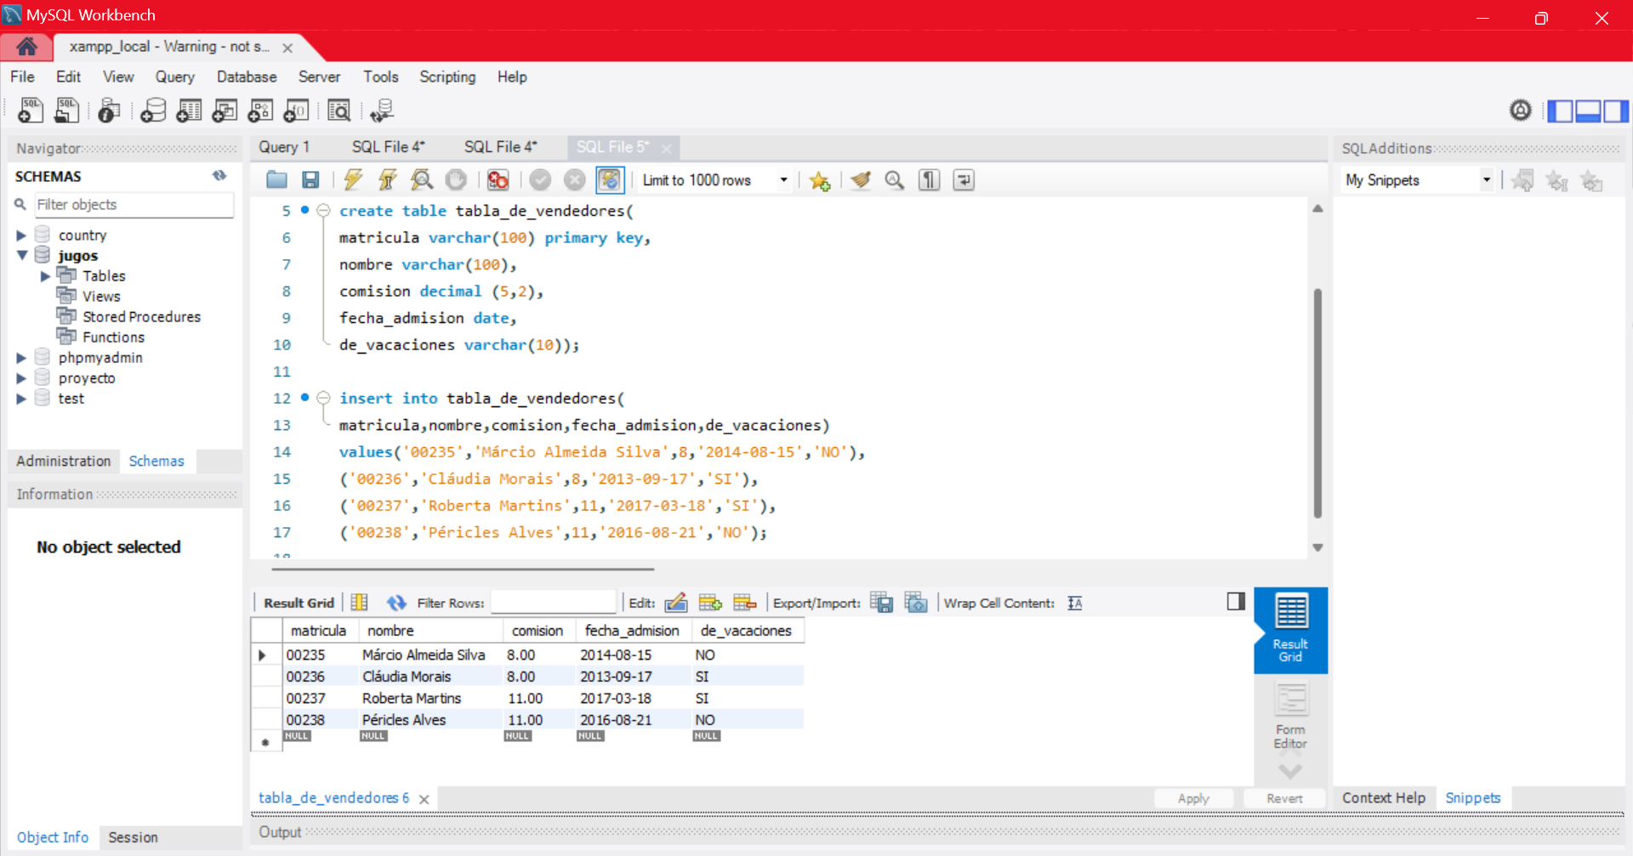This screenshot has width=1633, height=856.
Task: Rollback transaction X icon
Action: (575, 179)
